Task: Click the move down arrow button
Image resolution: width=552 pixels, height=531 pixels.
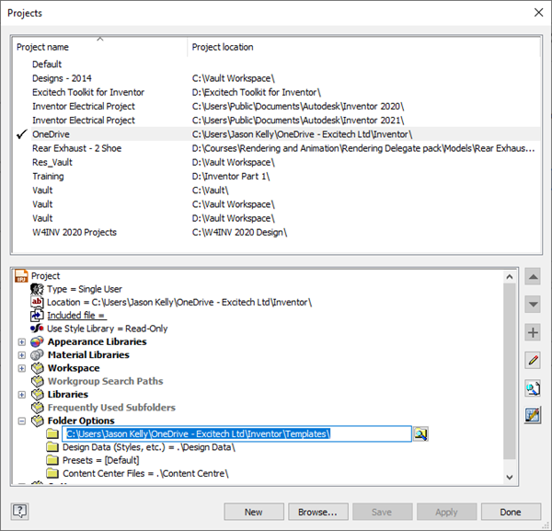Action: 533,304
